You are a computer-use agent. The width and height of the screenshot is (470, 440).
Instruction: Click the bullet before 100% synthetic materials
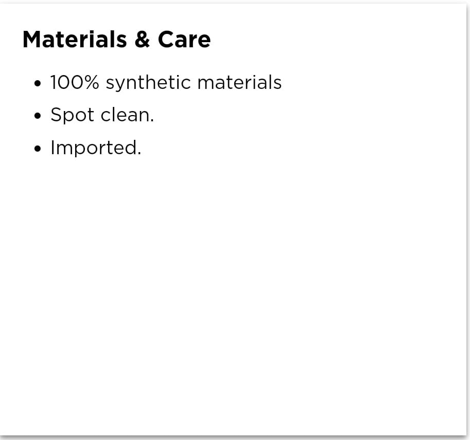pos(37,83)
